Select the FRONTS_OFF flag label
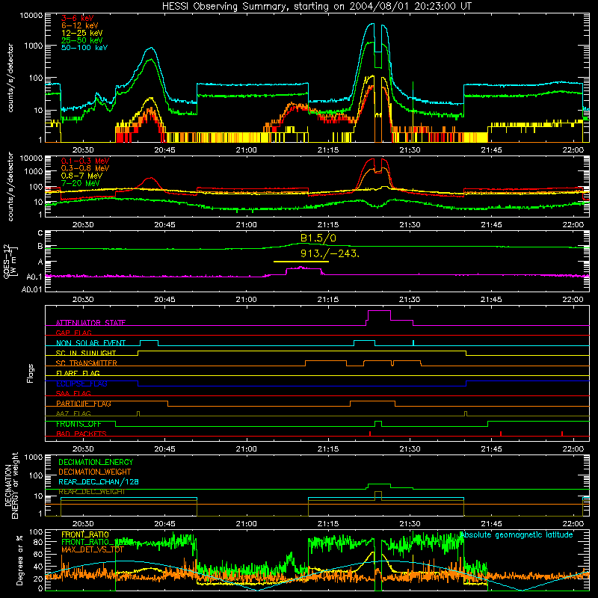The image size is (598, 598). point(78,424)
